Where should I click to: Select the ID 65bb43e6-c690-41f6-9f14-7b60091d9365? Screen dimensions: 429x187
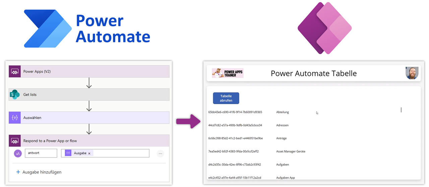(235, 112)
